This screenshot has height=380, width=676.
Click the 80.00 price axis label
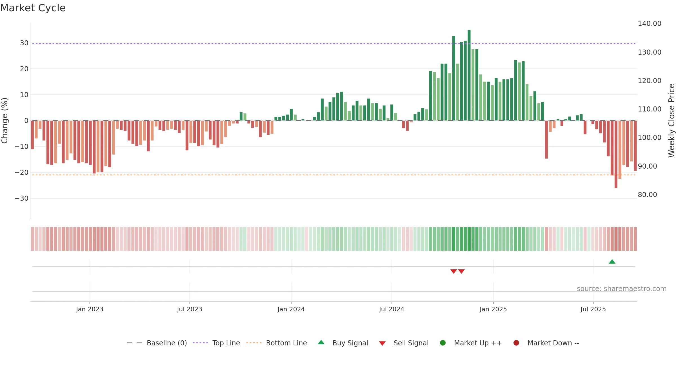[647, 195]
